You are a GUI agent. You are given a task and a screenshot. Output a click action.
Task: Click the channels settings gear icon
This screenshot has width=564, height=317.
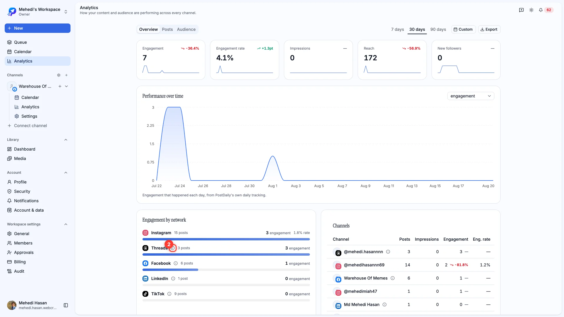click(x=59, y=75)
